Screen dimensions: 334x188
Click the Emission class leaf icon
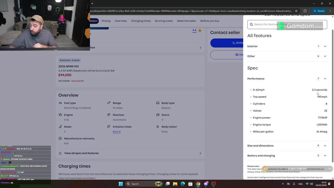tap(109, 127)
